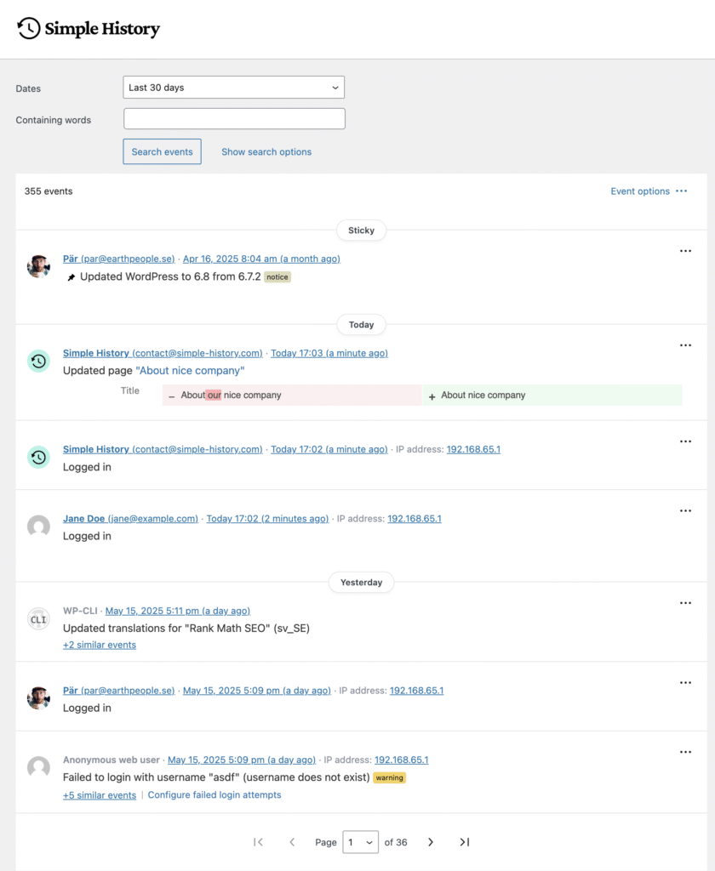Viewport: 715px width, 871px height.
Task: Click the Simple History logo icon
Action: [29, 28]
